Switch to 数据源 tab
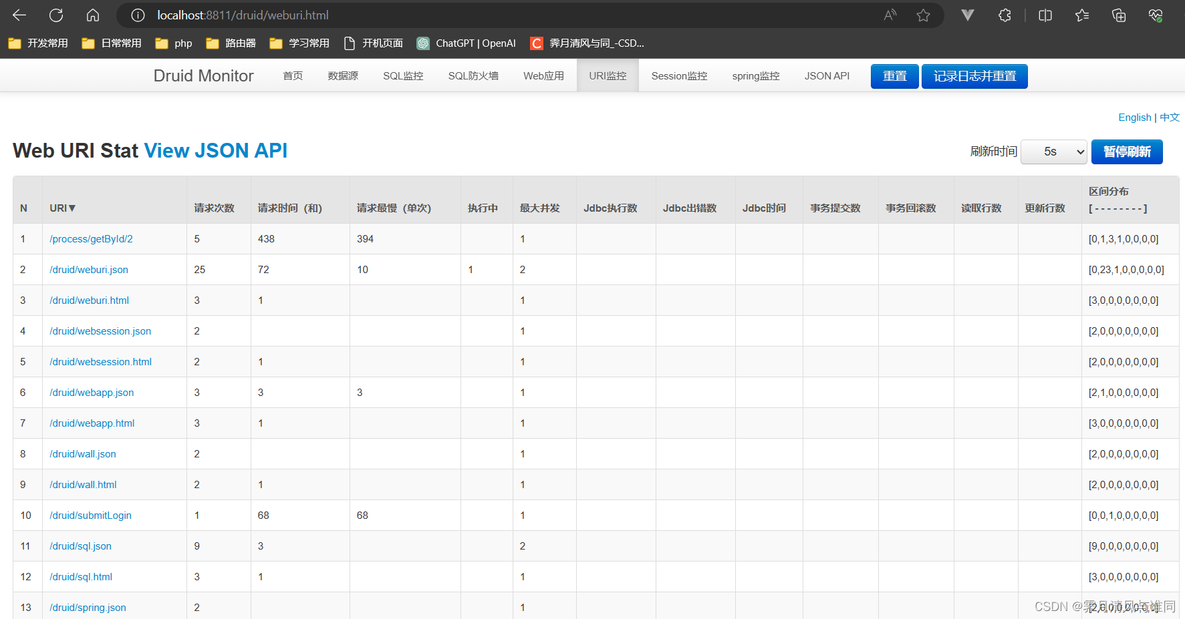1185x619 pixels. [x=343, y=75]
